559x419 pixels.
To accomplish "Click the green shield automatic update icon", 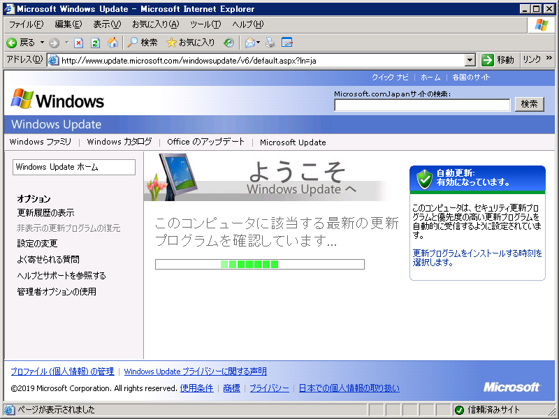I will click(x=424, y=179).
